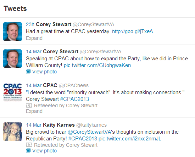The width and height of the screenshot is (195, 157).
Task: Expand the CPAC 'minority outreach' tweet
Action: tap(34, 111)
